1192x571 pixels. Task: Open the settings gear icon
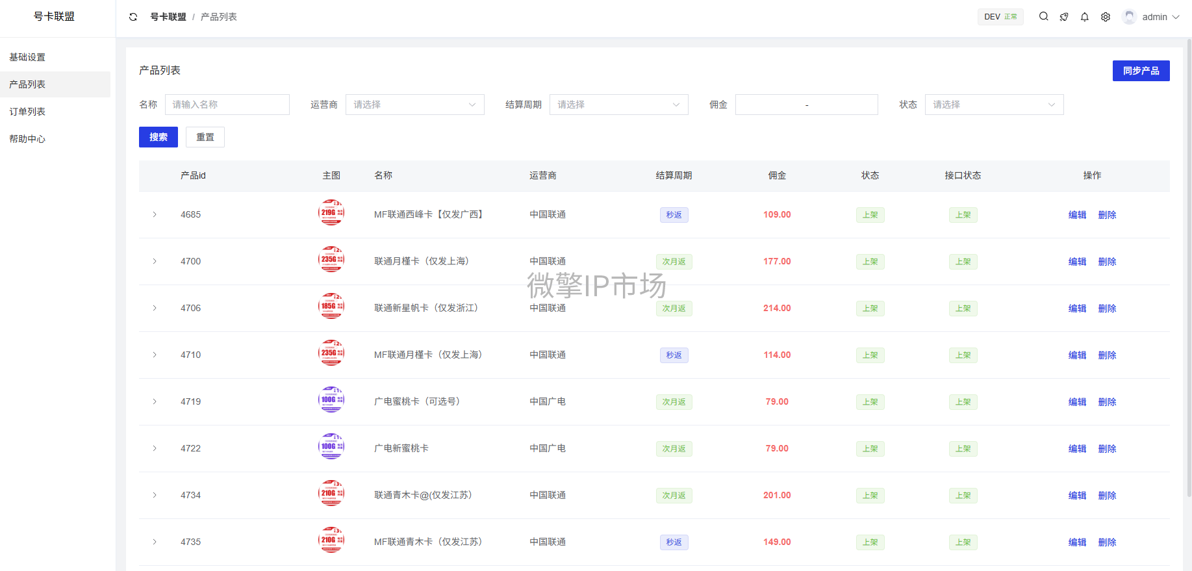[x=1106, y=17]
